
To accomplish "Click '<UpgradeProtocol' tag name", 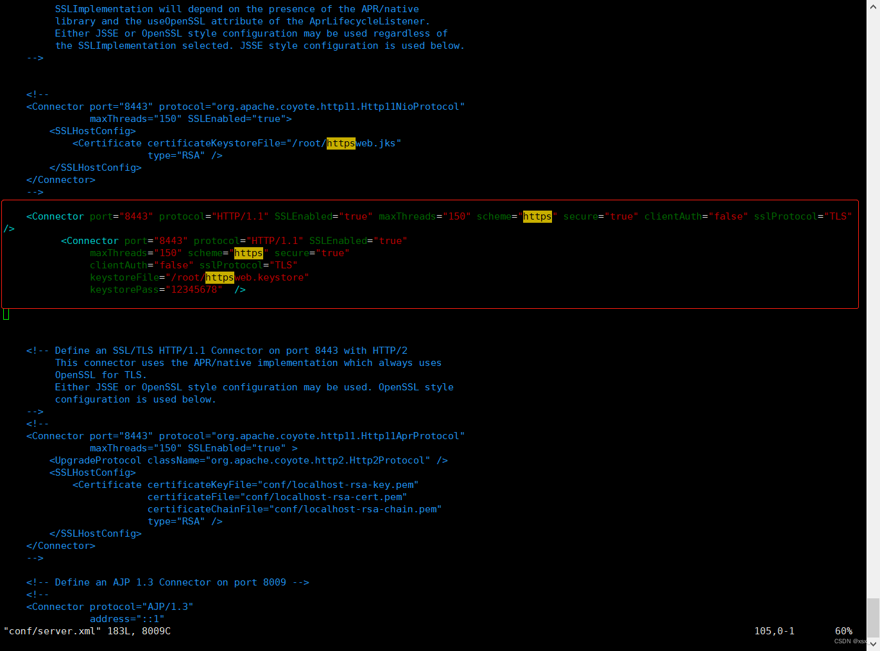I will coord(96,460).
